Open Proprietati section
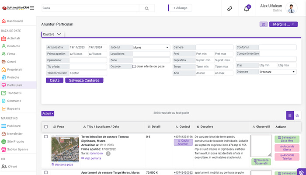 point(14,70)
